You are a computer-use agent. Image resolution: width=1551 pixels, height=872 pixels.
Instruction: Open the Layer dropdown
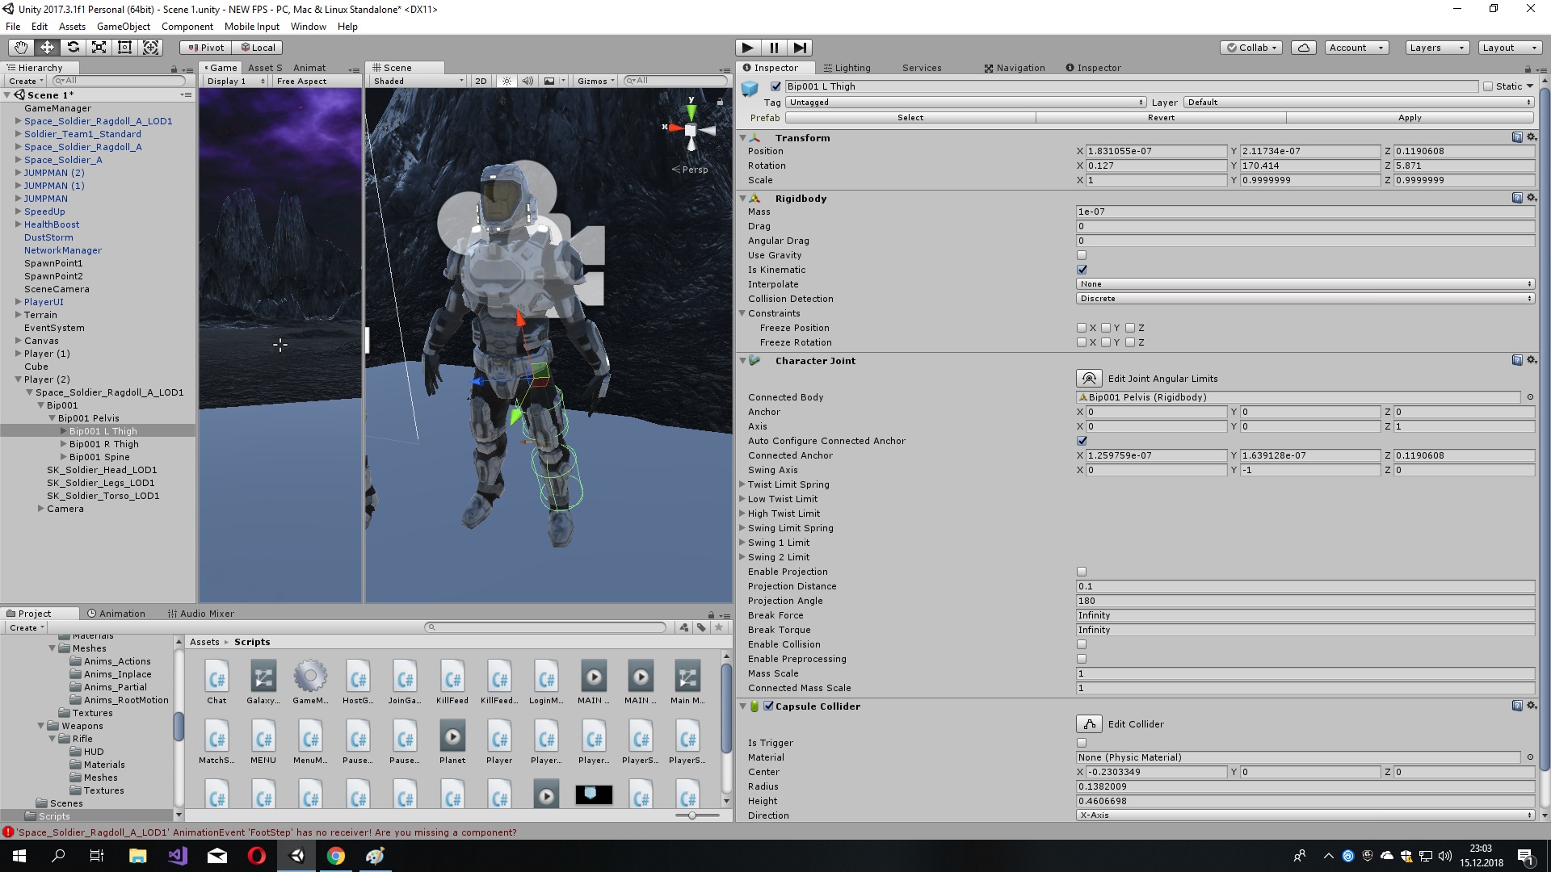(1359, 102)
